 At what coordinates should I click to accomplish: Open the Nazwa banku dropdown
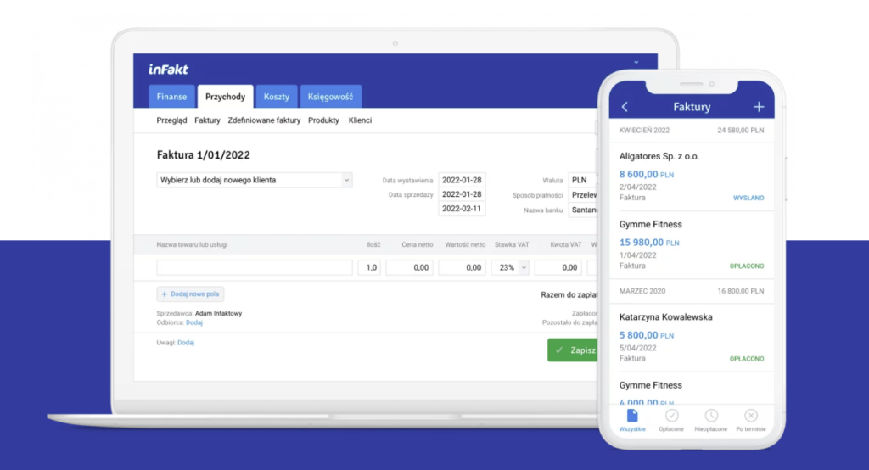pos(583,210)
